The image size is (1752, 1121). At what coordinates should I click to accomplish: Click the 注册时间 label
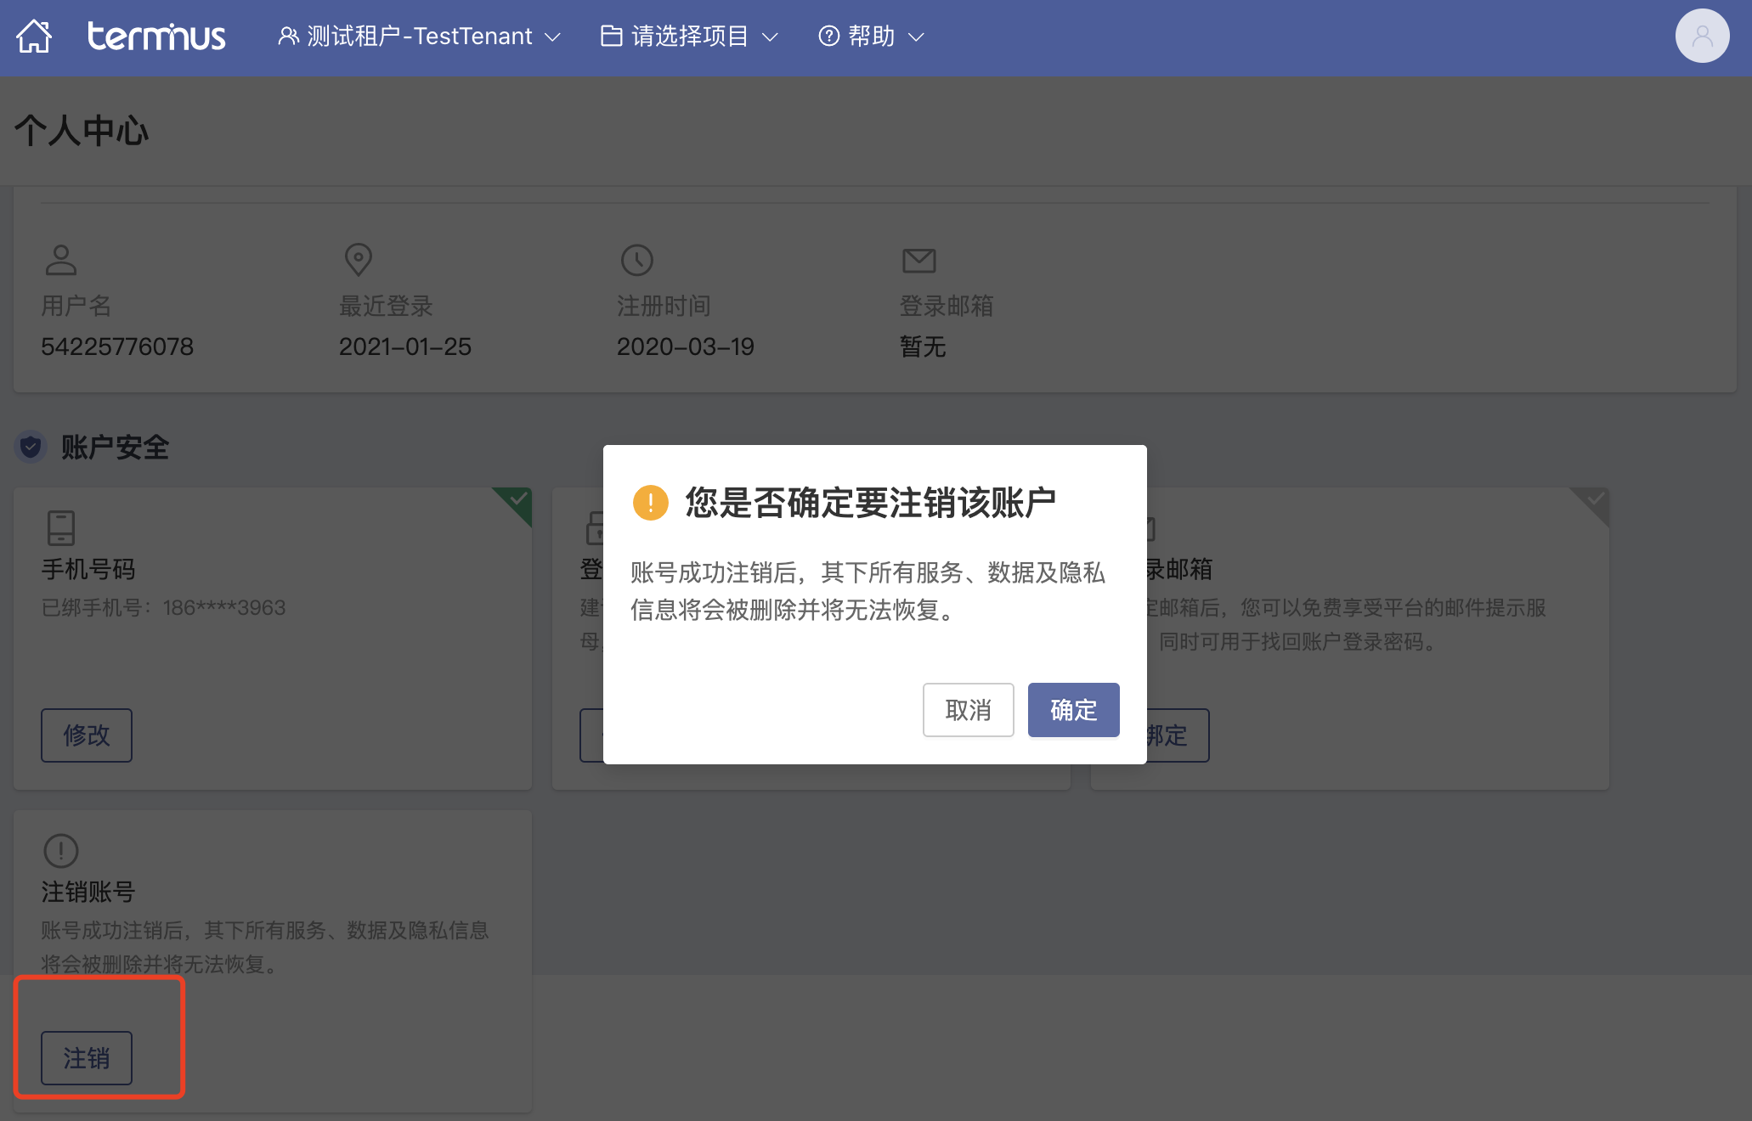(664, 306)
